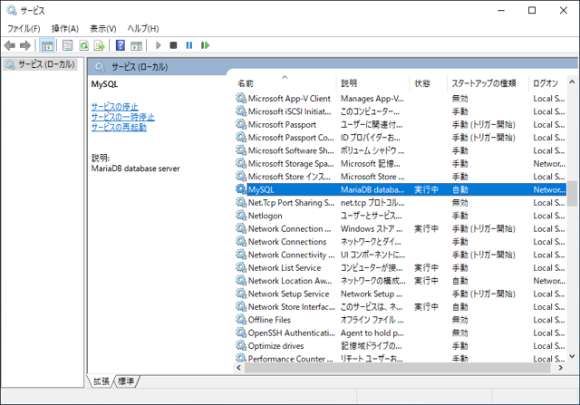Switch to the 拡張 tab
The height and width of the screenshot is (405, 580).
point(101,381)
